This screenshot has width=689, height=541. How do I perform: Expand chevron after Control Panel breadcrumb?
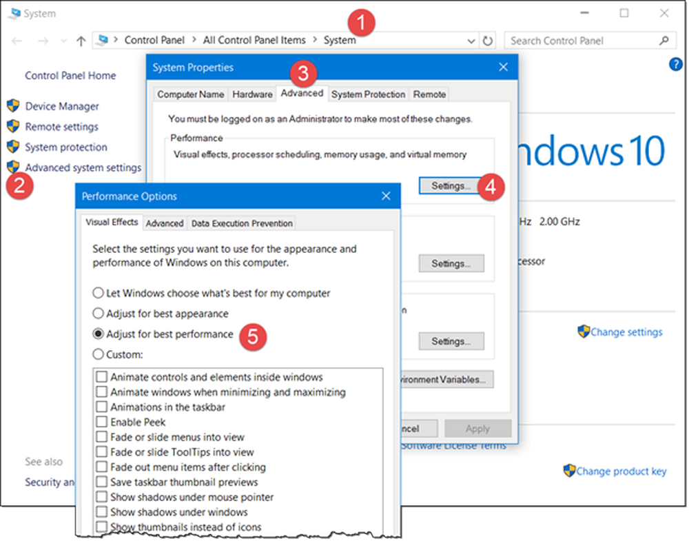coord(194,40)
